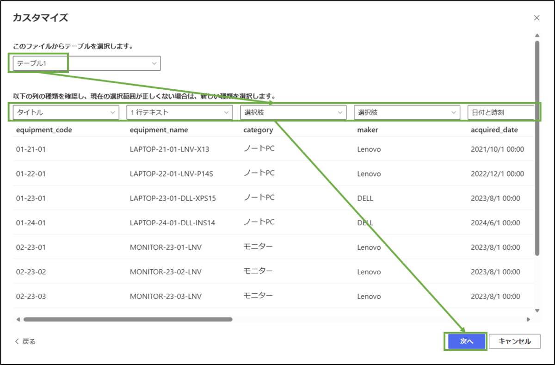Open the タイトル column type dropdown
Image resolution: width=555 pixels, height=365 pixels.
[x=66, y=112]
